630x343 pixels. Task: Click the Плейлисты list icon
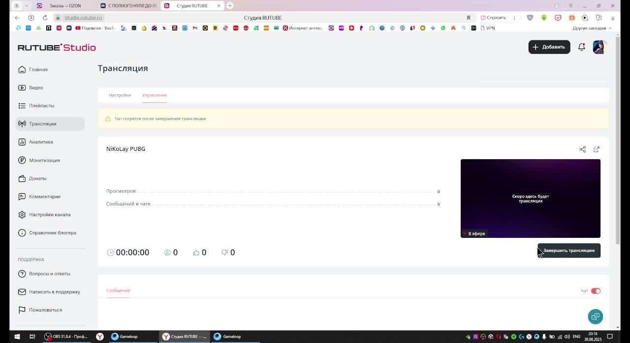coord(22,106)
